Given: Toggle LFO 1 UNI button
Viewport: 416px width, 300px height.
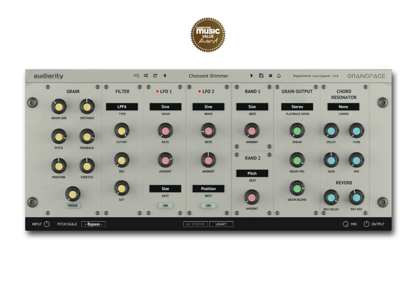Looking at the screenshot, I should (x=165, y=205).
